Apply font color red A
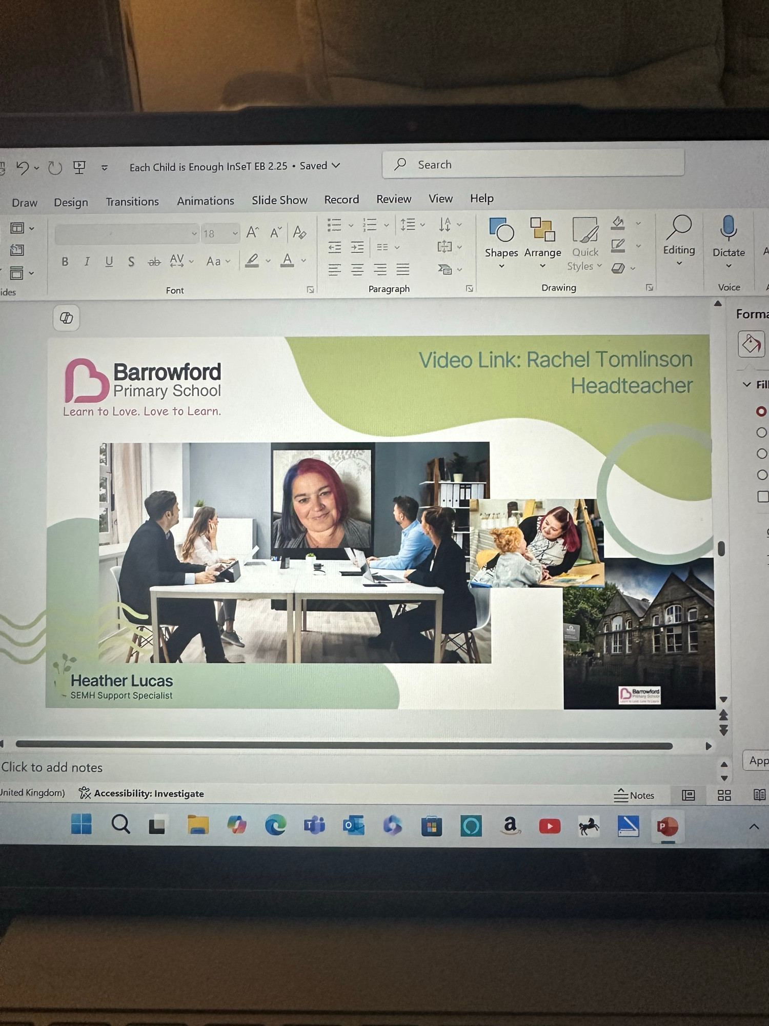 click(287, 260)
